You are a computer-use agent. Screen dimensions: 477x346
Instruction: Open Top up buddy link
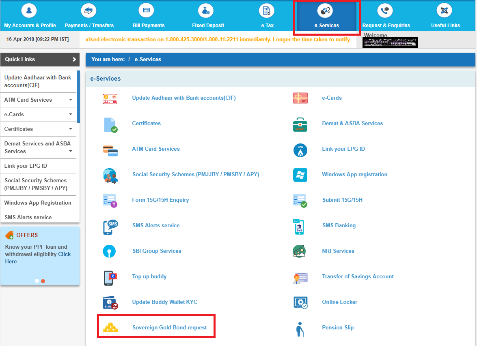(149, 276)
